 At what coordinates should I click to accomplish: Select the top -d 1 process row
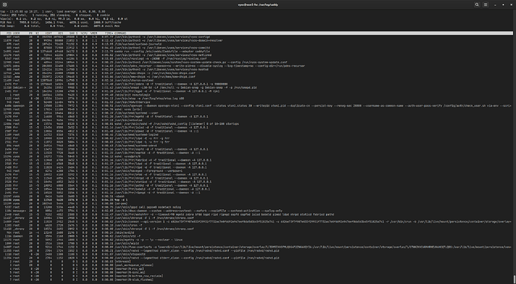[x=257, y=200]
